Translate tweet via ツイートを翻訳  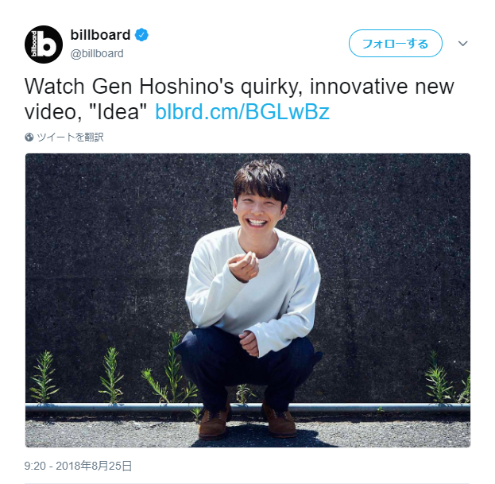point(70,137)
